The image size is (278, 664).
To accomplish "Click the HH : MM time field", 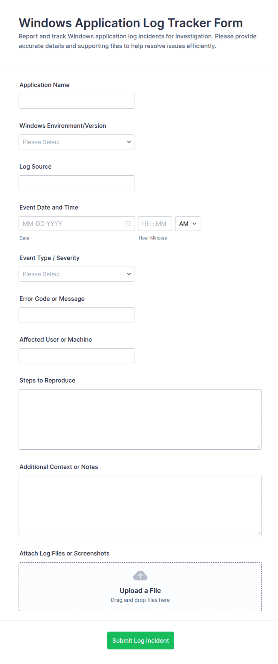I will (155, 224).
